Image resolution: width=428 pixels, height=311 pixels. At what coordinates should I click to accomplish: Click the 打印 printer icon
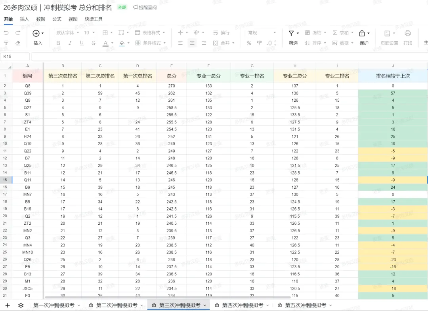click(x=407, y=33)
